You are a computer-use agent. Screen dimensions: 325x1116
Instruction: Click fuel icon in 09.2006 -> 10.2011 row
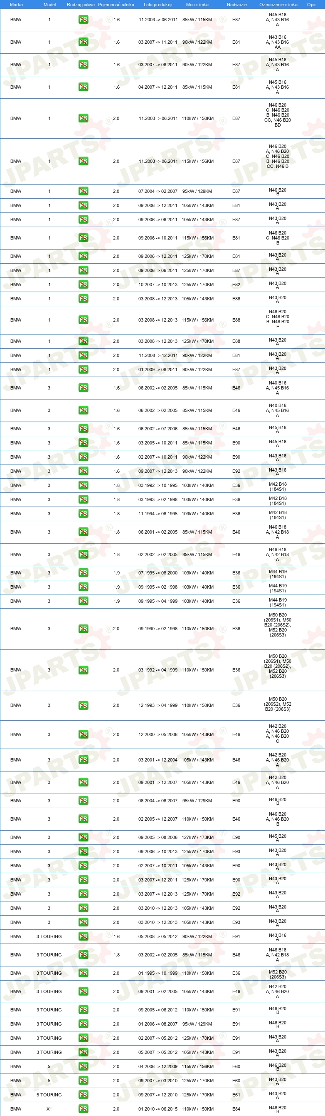[84, 238]
